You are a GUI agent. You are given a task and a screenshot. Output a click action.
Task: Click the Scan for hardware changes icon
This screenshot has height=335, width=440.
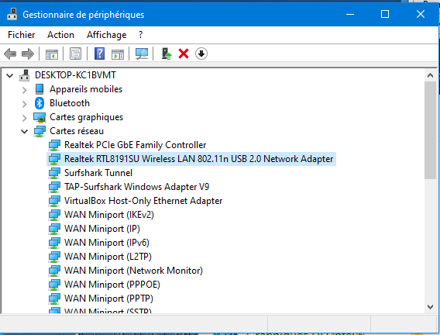pyautogui.click(x=142, y=54)
